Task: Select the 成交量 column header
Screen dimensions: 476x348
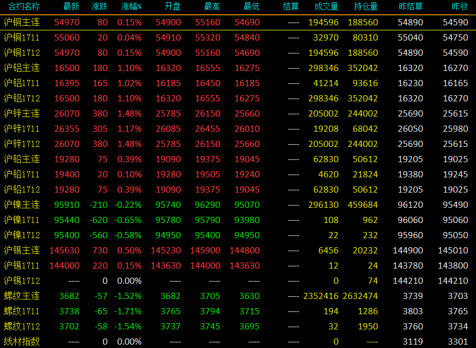Action: (x=326, y=7)
